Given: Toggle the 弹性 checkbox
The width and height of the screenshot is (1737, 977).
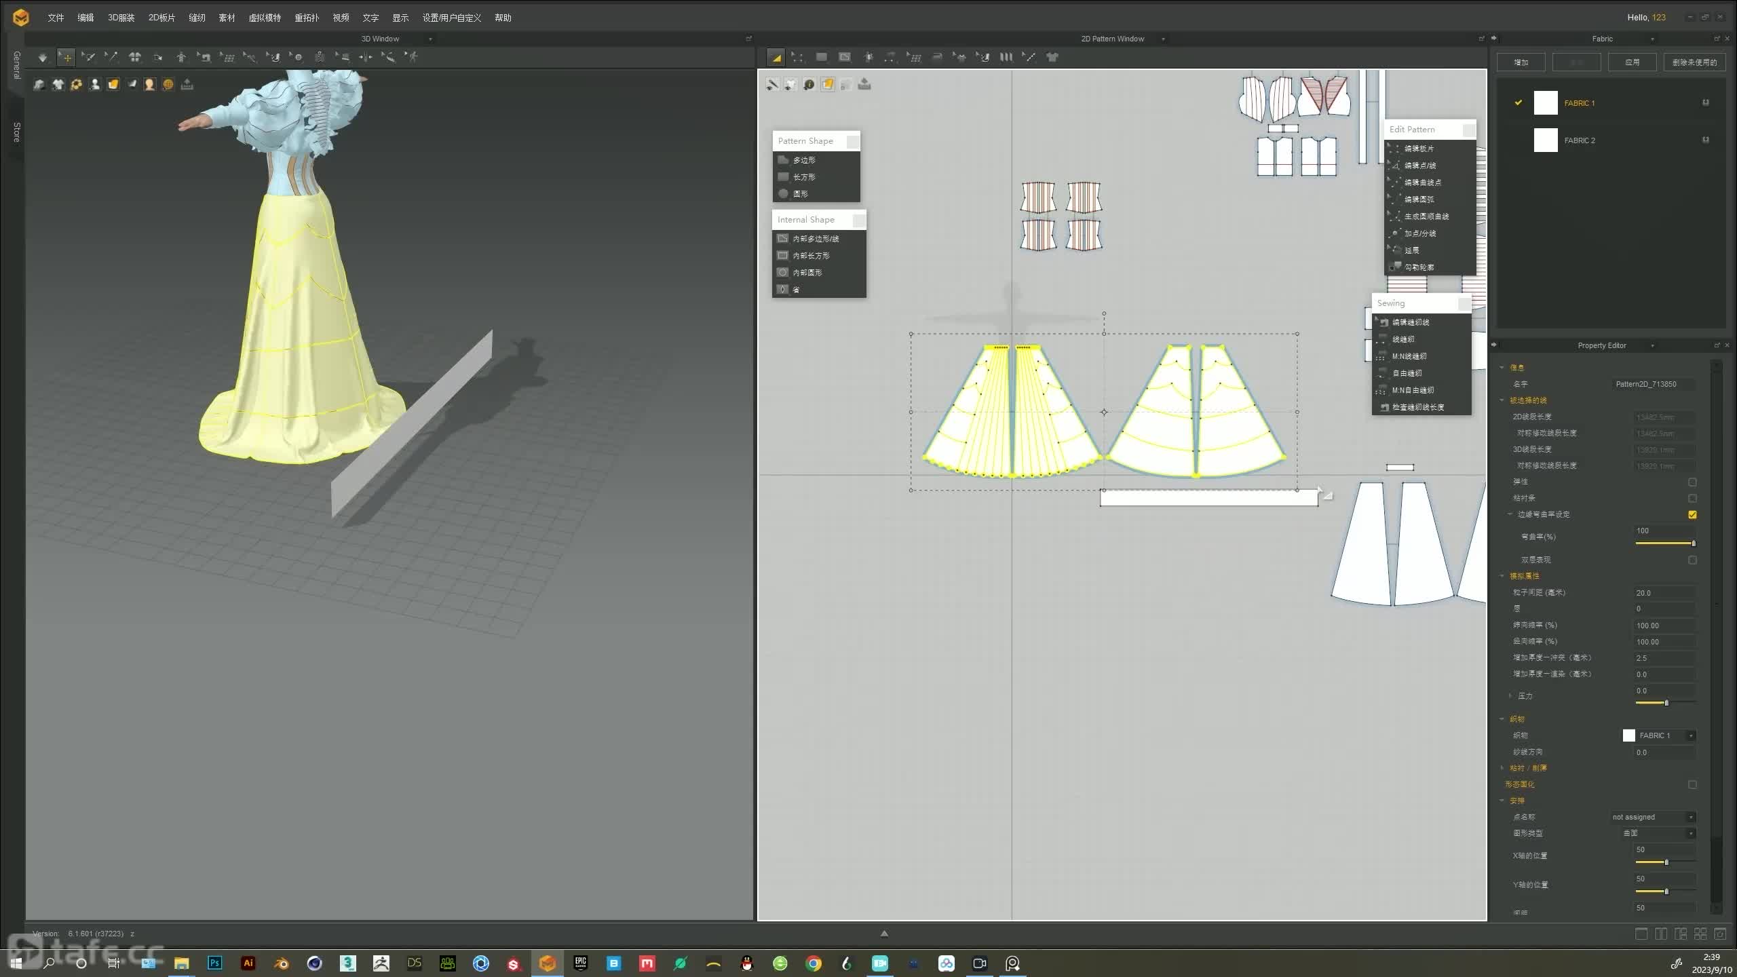Looking at the screenshot, I should pyautogui.click(x=1692, y=482).
